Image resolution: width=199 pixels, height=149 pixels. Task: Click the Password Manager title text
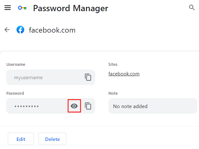tap(71, 8)
